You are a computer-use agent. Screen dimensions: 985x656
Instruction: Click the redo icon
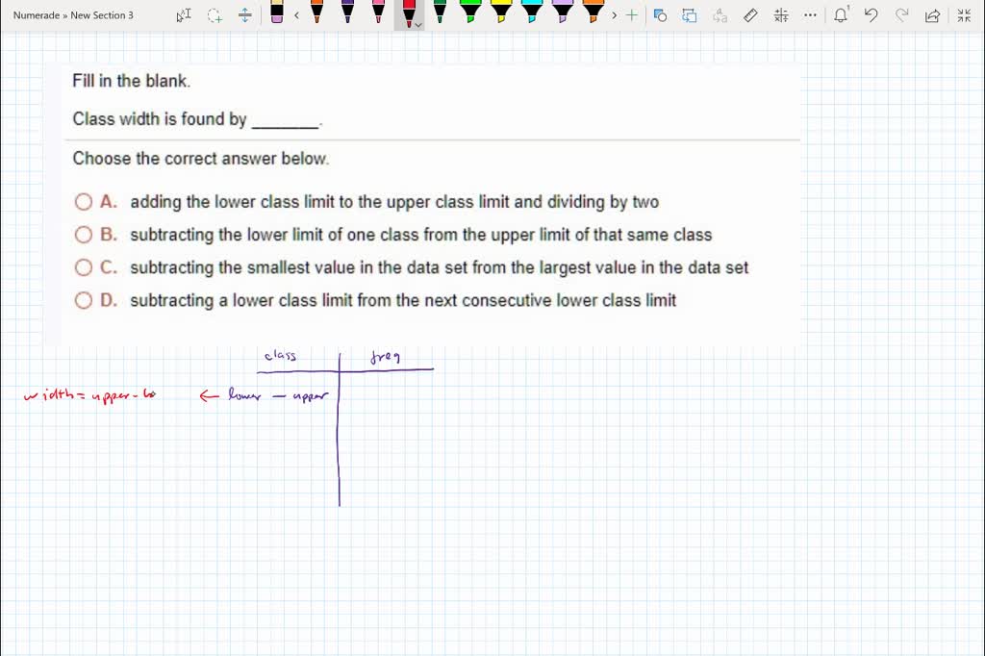pos(901,15)
